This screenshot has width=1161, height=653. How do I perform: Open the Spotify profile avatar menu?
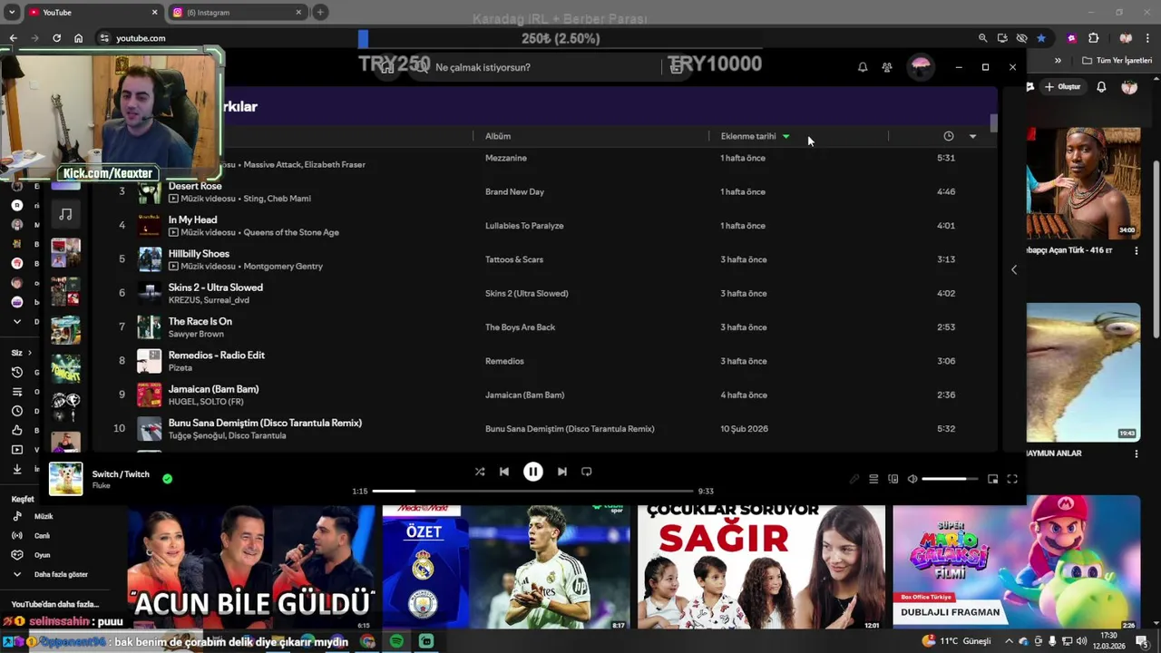click(921, 67)
